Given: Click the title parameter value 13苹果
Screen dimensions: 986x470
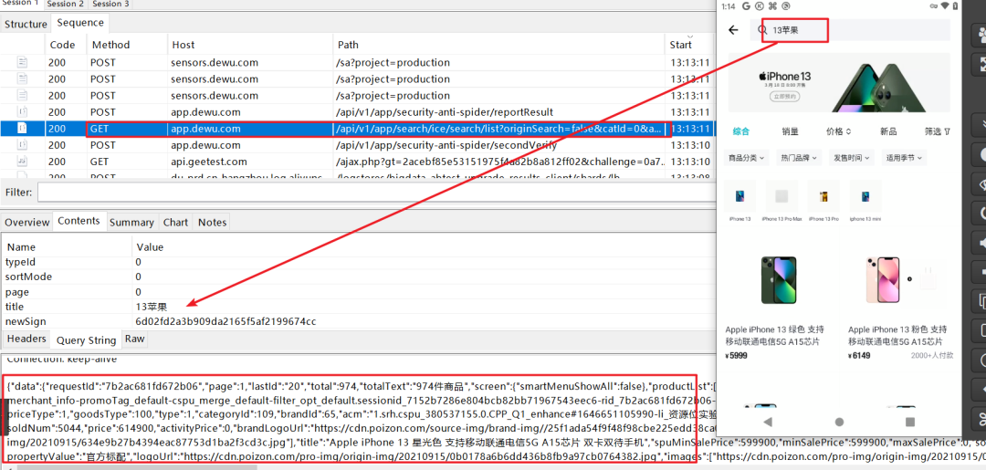Looking at the screenshot, I should tap(152, 307).
